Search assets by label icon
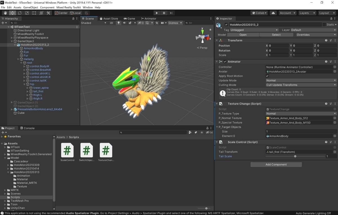 [x=196, y=132]
